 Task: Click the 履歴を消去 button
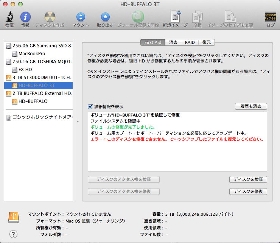251,106
